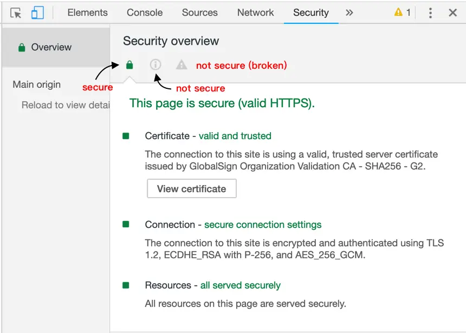Close the DevTools panel
466x333 pixels.
[453, 12]
